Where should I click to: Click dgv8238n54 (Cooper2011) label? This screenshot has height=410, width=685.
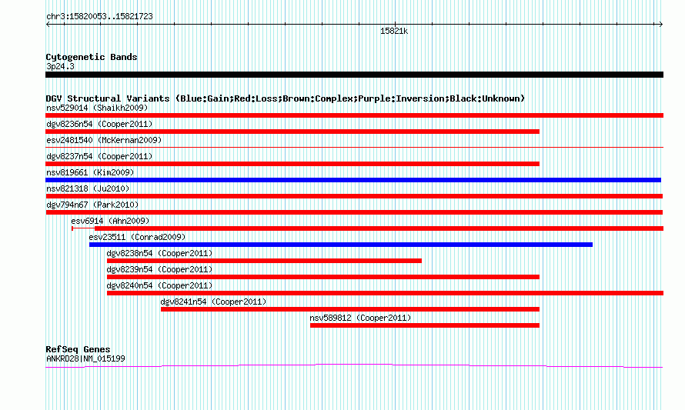click(x=159, y=253)
